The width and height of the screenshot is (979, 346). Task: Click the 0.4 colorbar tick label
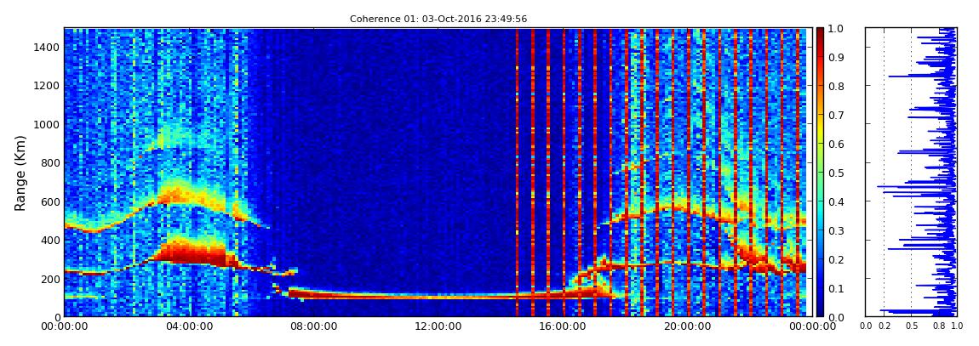[835, 202]
